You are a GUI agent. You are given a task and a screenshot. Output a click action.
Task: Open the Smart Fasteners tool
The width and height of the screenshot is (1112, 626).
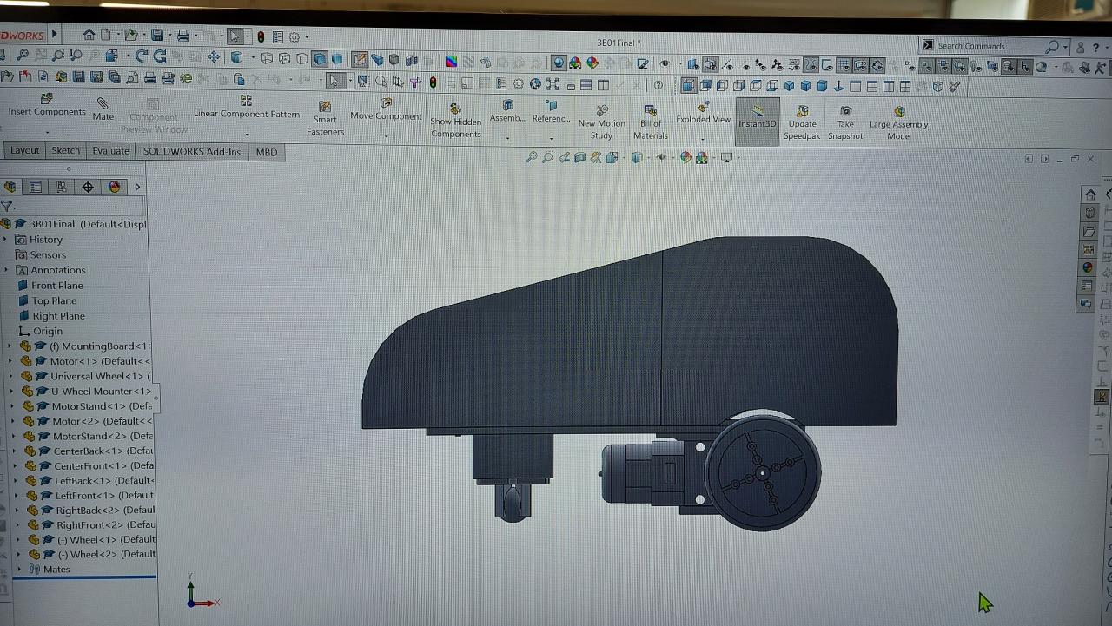325,118
